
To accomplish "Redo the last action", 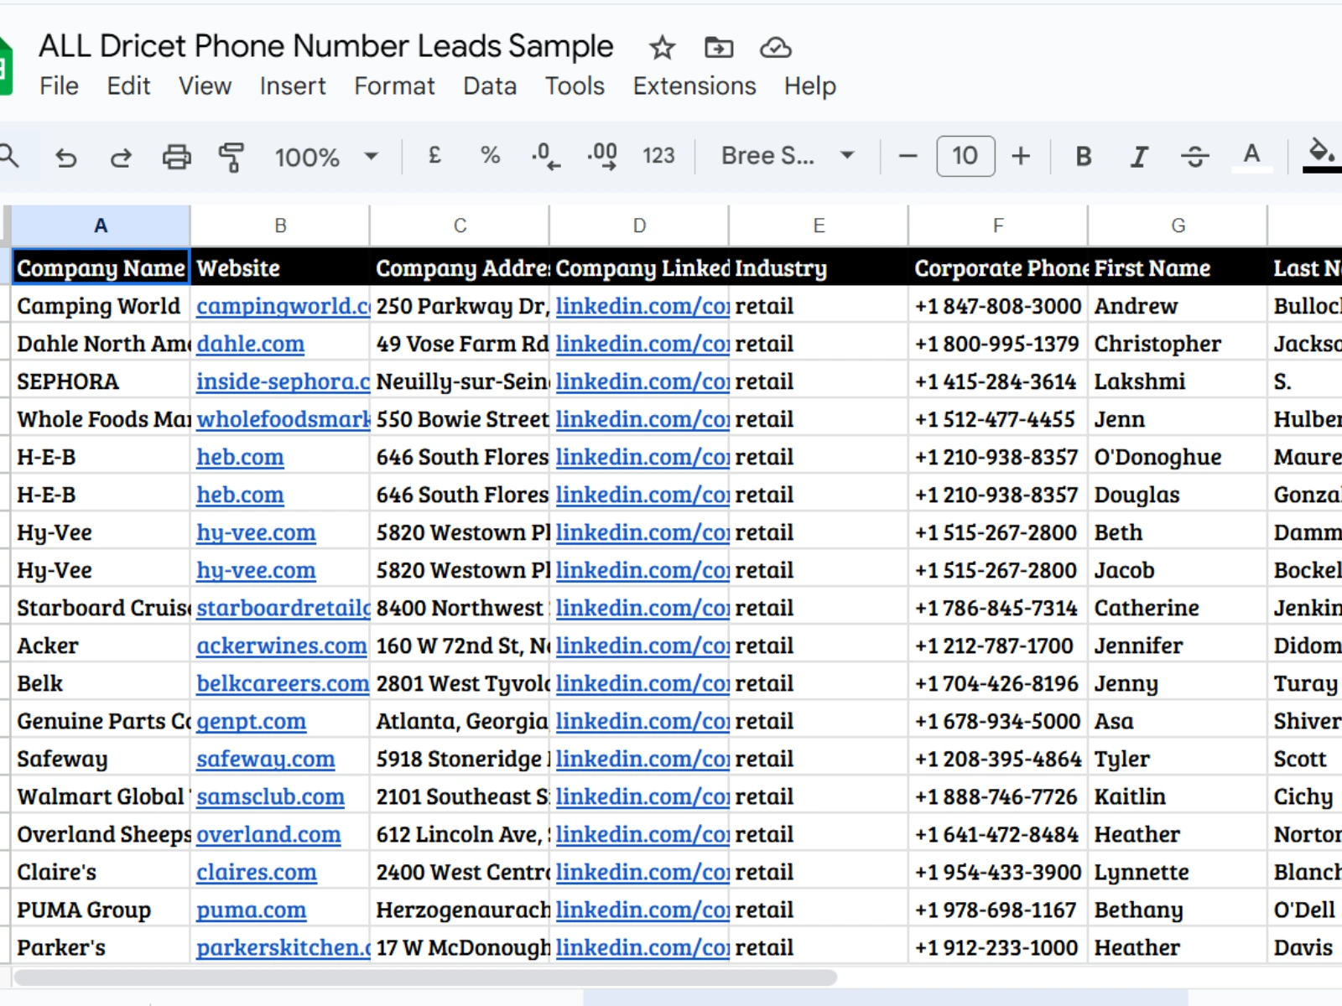I will click(121, 157).
